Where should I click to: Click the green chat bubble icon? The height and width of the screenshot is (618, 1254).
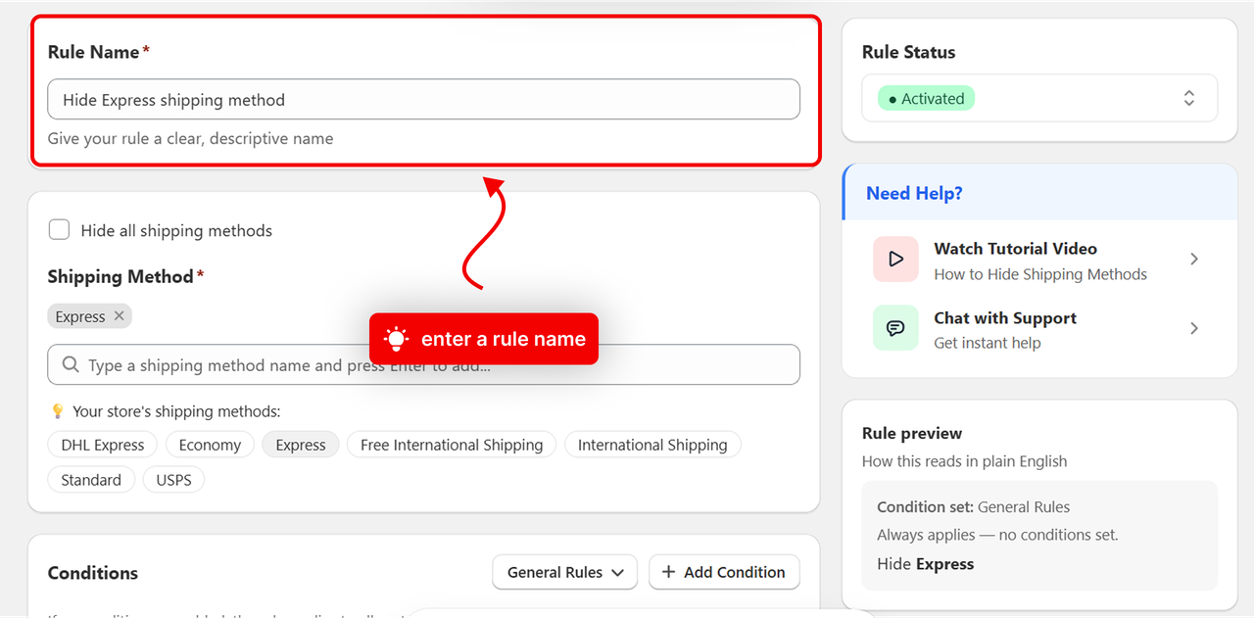895,329
